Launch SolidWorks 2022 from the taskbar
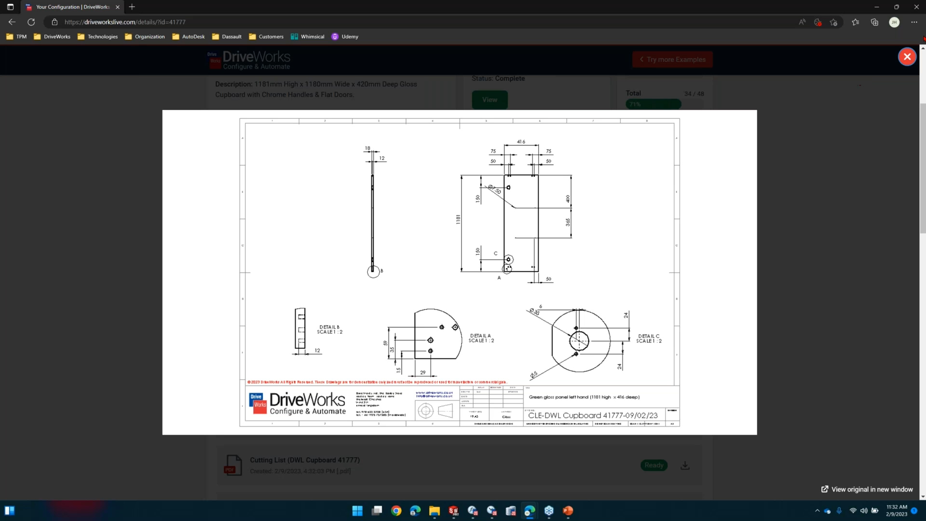Screen dimensions: 926x521 453,510
